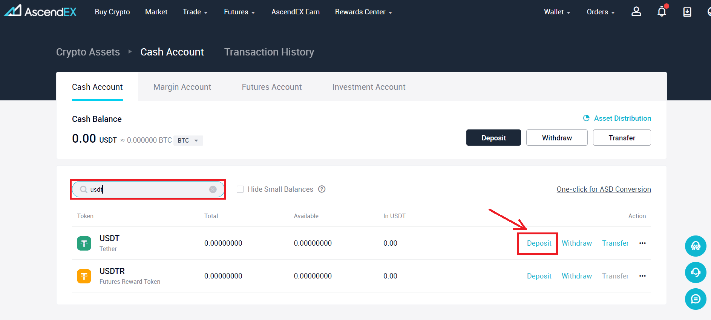Switch to Futures Account tab
The image size is (711, 320).
tap(272, 87)
